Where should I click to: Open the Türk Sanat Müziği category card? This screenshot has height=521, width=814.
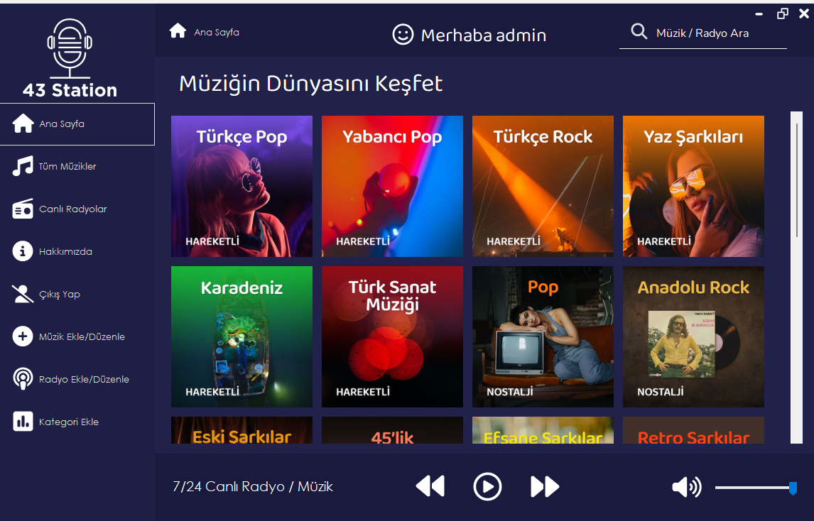(393, 336)
